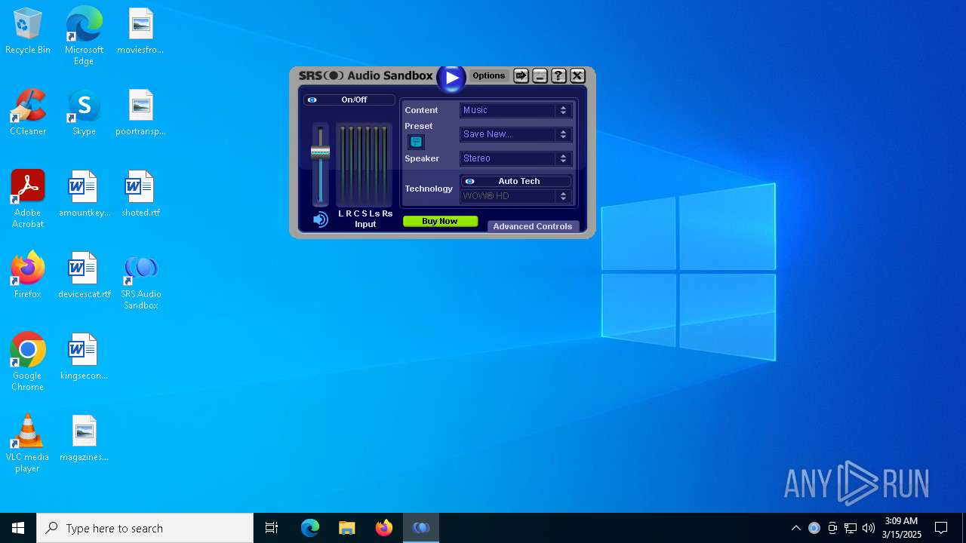This screenshot has width=966, height=543.
Task: Open the Recycle Bin desktop icon
Action: coord(28,32)
